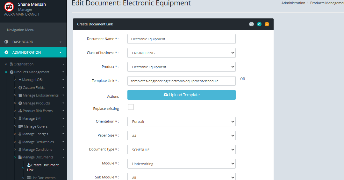Image resolution: width=344 pixels, height=180 pixels.
Task: Click the Create Document Link anchor icon
Action: pyautogui.click(x=29, y=165)
